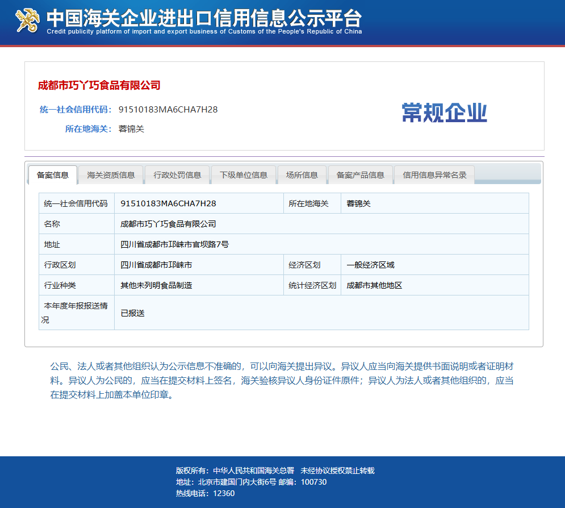This screenshot has height=508, width=565.
Task: Select the footer address line with 邮编 100730
Action: pyautogui.click(x=251, y=482)
